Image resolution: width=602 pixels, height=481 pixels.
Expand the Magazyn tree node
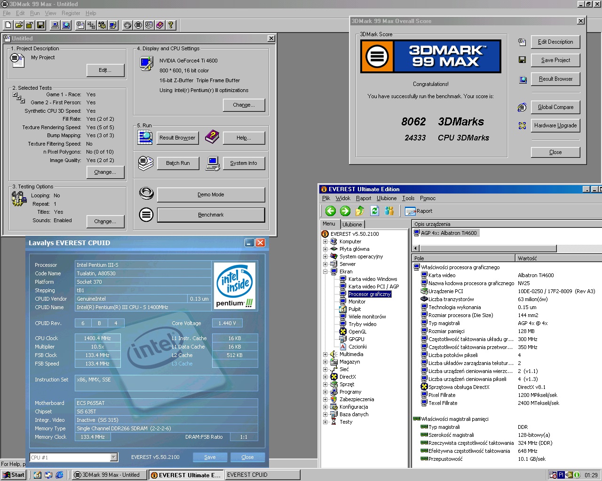pos(325,362)
